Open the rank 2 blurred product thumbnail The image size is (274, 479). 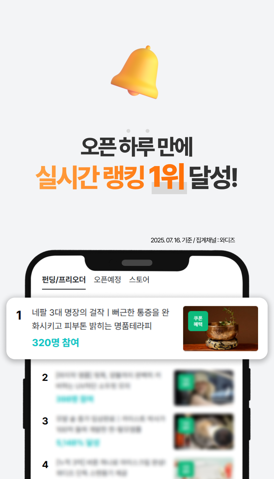pyautogui.click(x=204, y=388)
